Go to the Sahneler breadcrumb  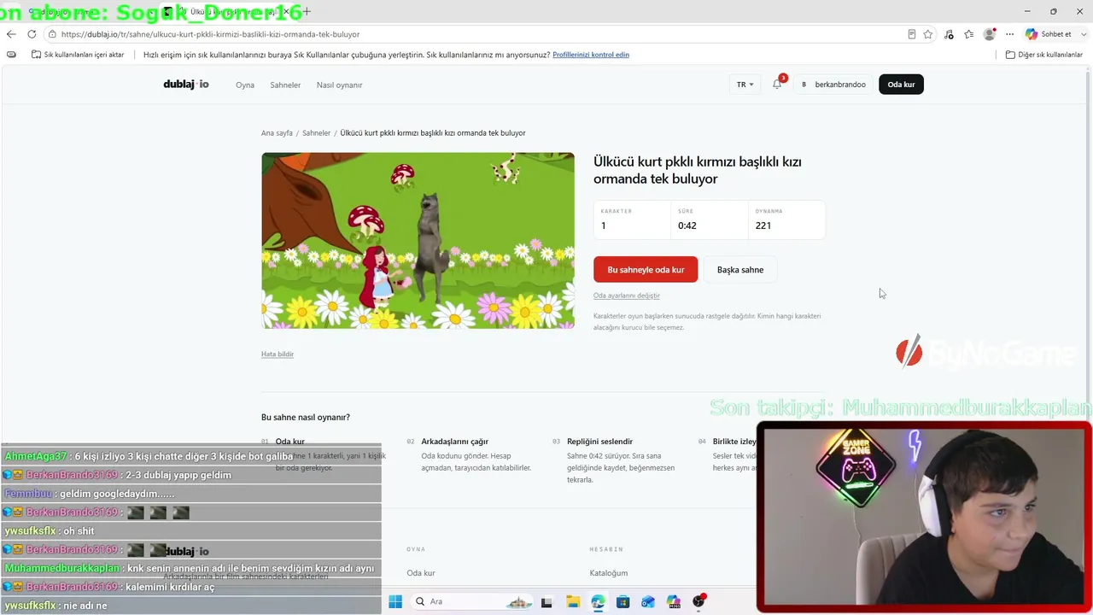316,133
